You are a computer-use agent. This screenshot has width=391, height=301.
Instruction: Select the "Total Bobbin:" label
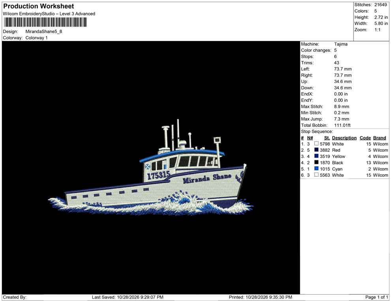coord(314,125)
